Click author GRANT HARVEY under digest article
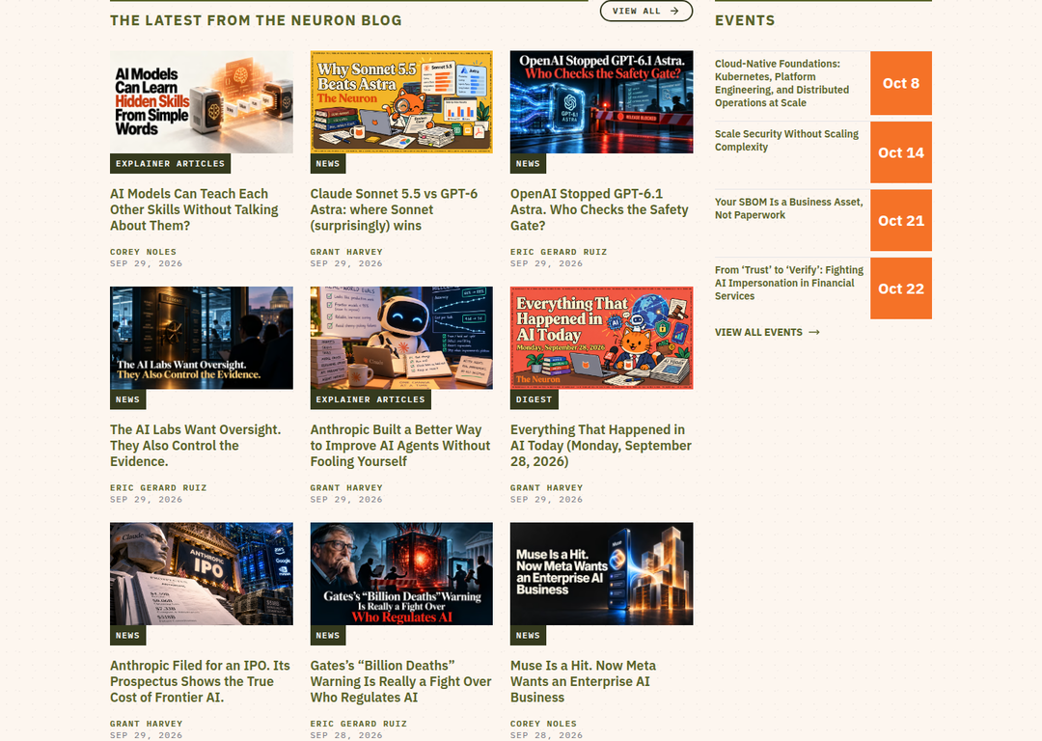 click(x=546, y=488)
